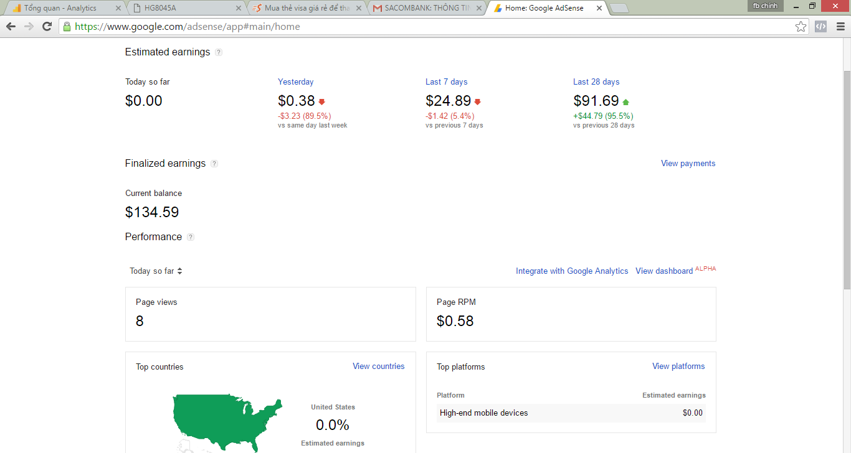Close the Home: Google AdSense tab
The height and width of the screenshot is (453, 851).
(x=599, y=8)
